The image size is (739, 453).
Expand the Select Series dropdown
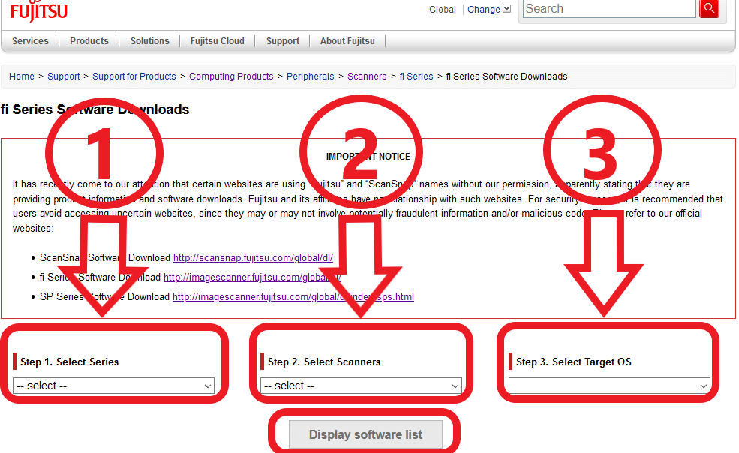114,385
